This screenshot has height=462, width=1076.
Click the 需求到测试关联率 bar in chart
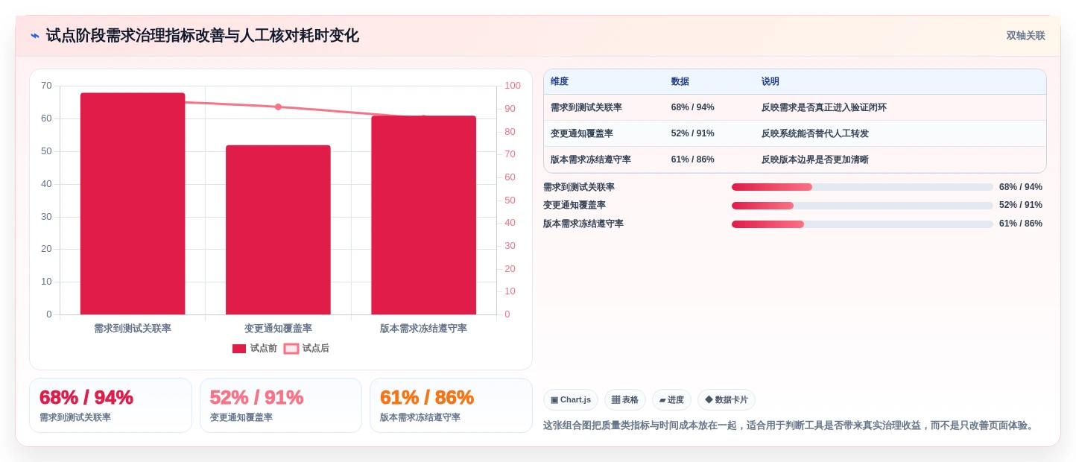point(133,203)
